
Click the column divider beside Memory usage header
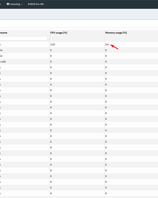pyautogui.click(x=104, y=35)
